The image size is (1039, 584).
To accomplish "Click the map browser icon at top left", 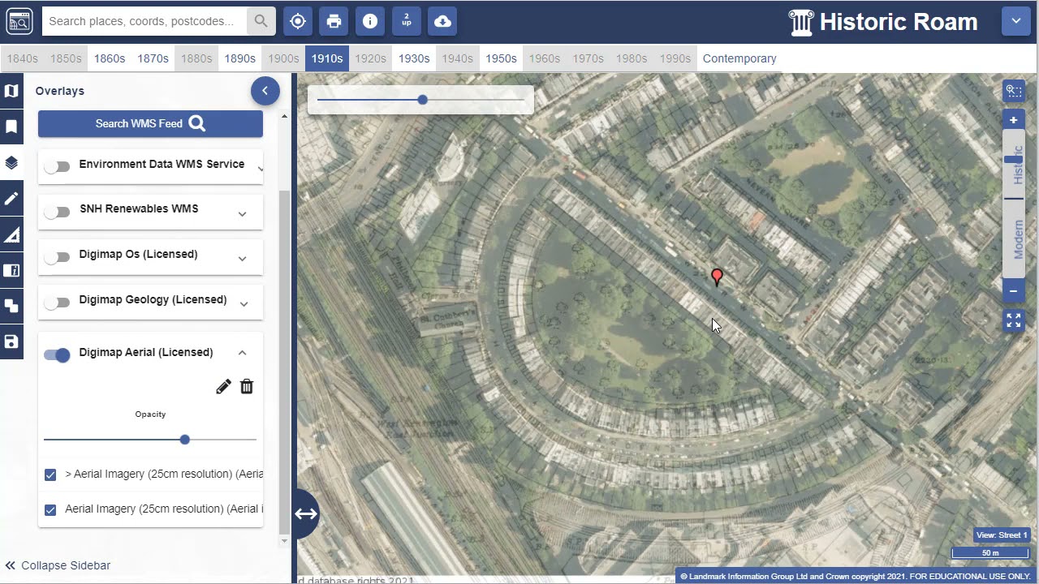I will [x=19, y=21].
